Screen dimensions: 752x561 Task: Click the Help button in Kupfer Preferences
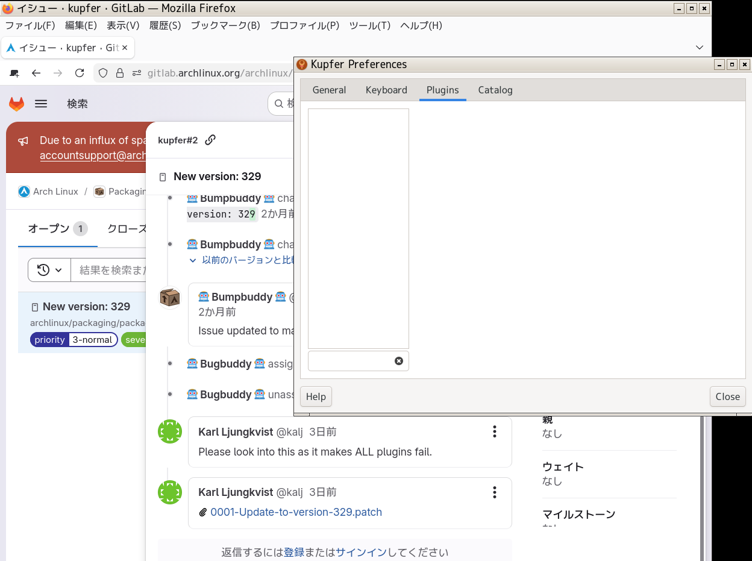coord(316,396)
